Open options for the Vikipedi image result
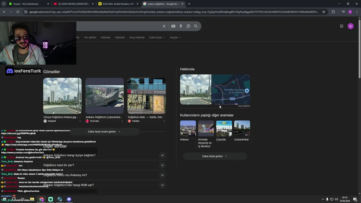Screen dimensions: 361x203 click(x=80, y=121)
